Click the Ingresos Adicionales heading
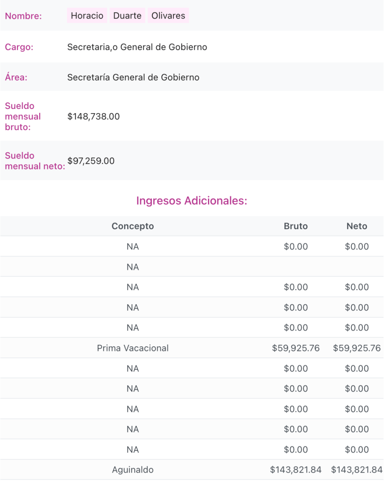This screenshot has height=483, width=392. click(192, 200)
